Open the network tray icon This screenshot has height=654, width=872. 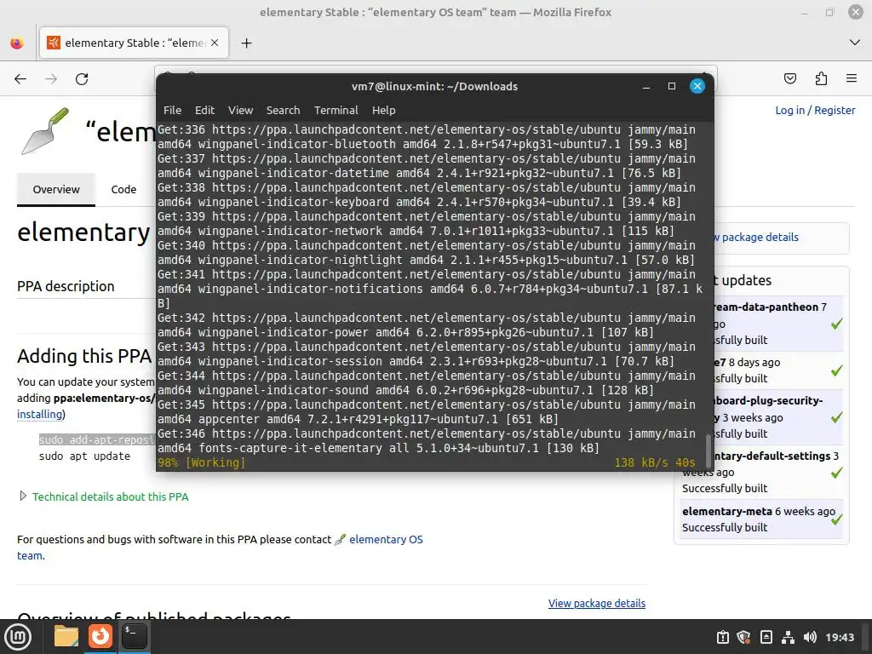tap(788, 637)
